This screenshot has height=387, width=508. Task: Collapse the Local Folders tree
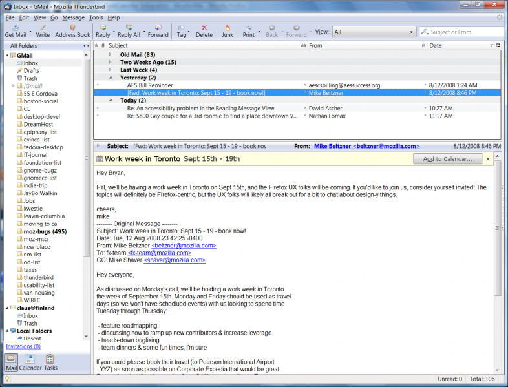click(7, 331)
